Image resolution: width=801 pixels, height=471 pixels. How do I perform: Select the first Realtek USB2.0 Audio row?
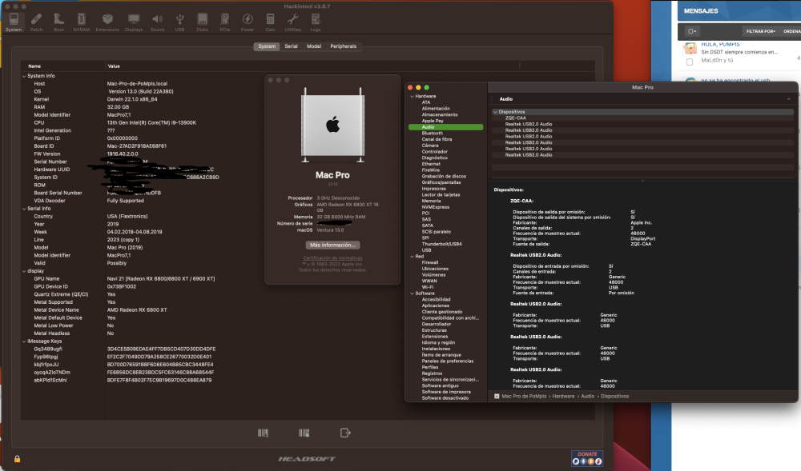[642, 124]
